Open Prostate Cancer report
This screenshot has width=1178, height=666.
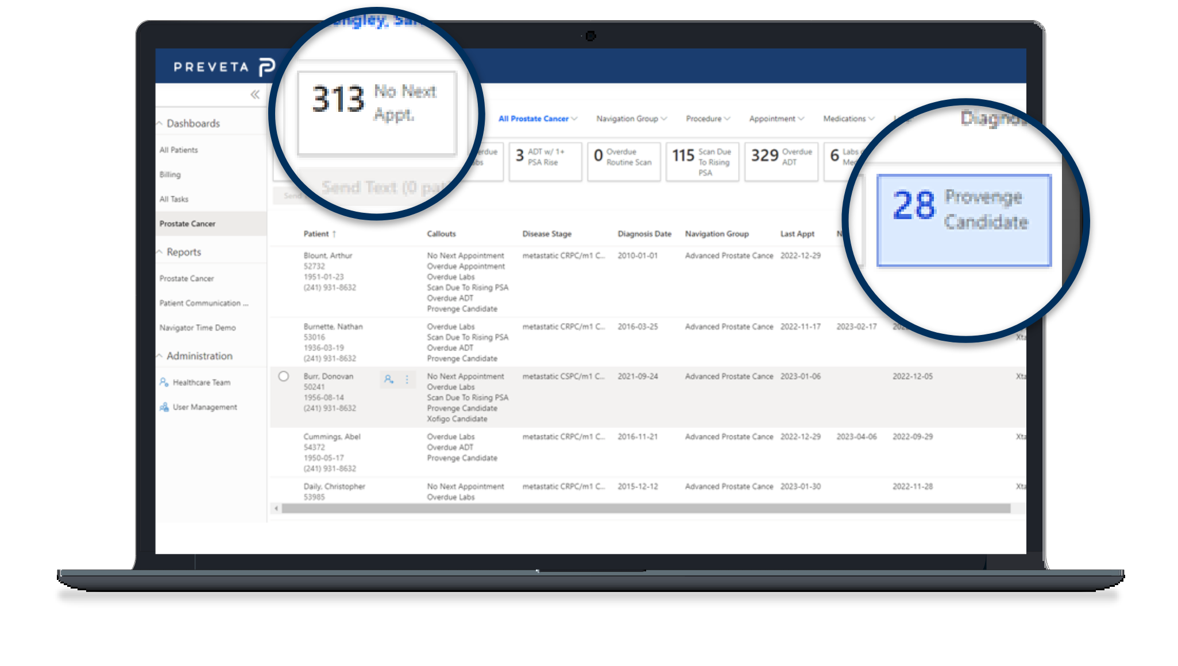pos(187,278)
